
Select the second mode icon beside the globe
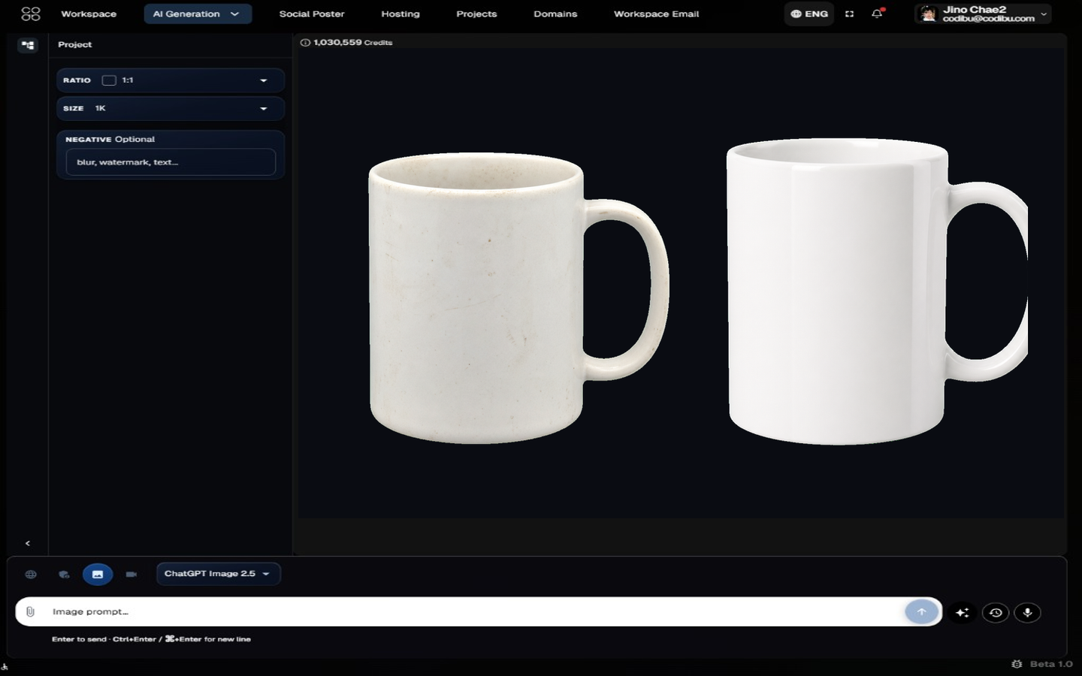click(64, 575)
